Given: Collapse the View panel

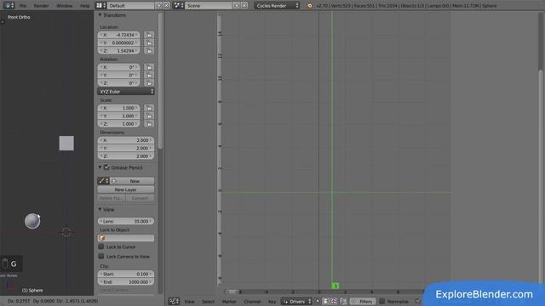Looking at the screenshot, I should pos(100,210).
